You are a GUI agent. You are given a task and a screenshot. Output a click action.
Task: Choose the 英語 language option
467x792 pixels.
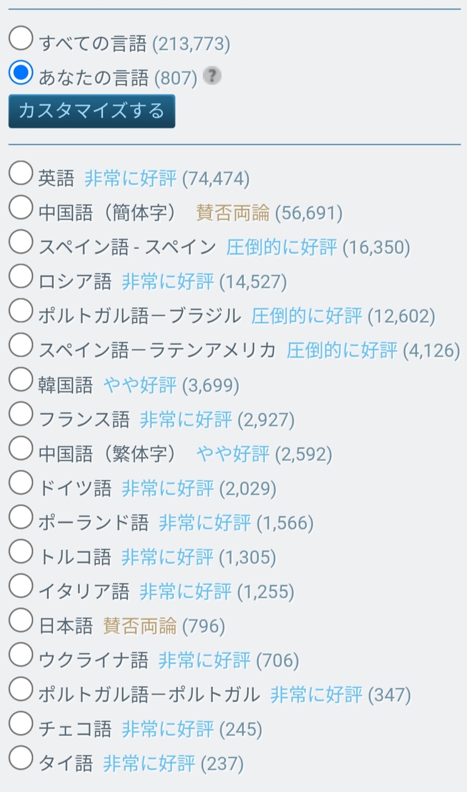[x=21, y=174]
